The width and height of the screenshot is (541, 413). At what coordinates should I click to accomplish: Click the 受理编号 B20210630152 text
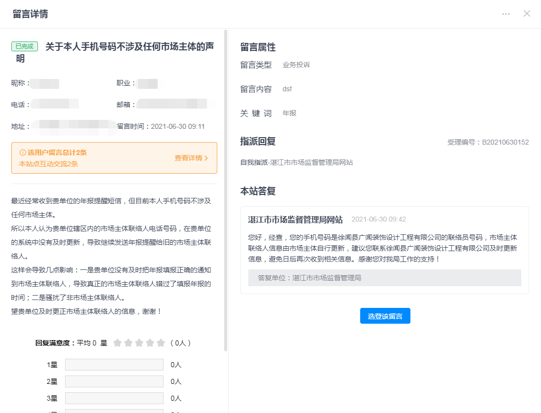[488, 142]
